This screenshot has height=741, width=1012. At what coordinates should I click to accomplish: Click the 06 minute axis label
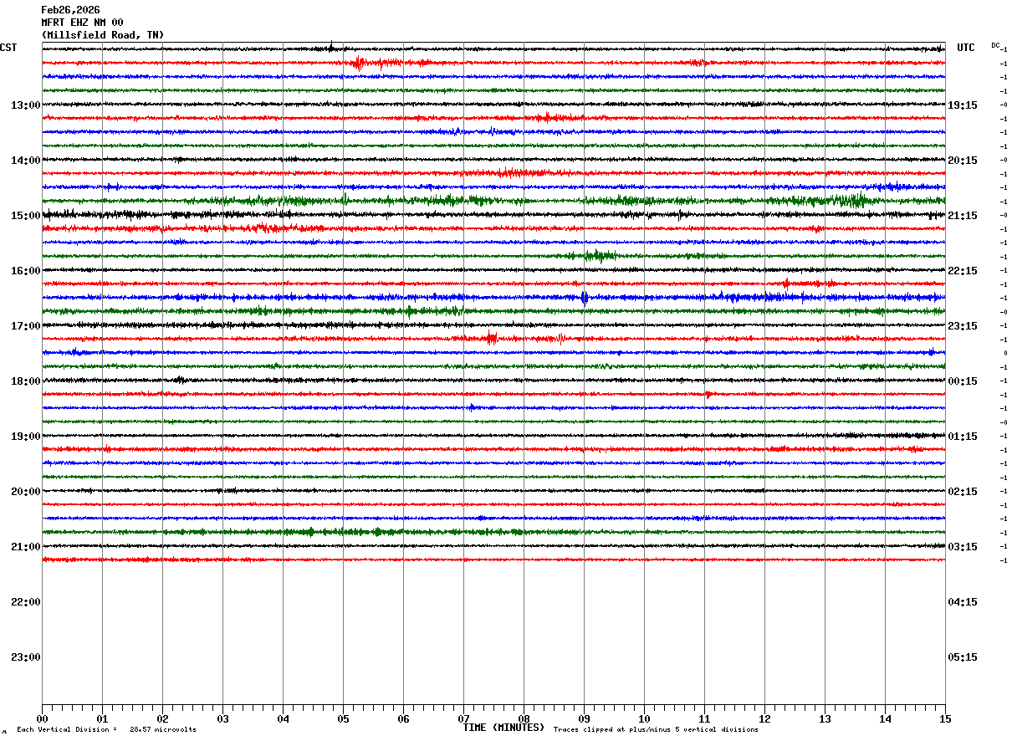403,719
